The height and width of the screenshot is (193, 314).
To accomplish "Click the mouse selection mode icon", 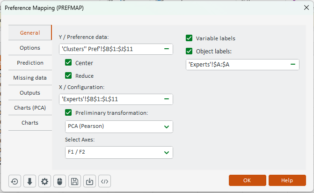I will tap(60, 181).
